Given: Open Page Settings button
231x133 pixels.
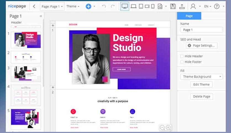Looking at the screenshot, I should pos(201,46).
